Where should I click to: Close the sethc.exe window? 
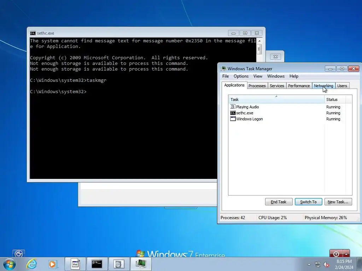257,33
